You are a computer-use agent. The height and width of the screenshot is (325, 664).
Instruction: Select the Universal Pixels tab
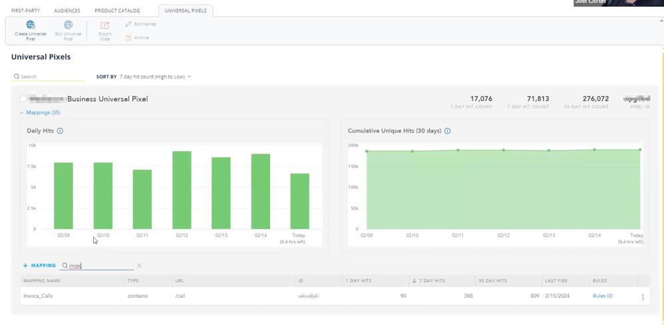click(186, 11)
